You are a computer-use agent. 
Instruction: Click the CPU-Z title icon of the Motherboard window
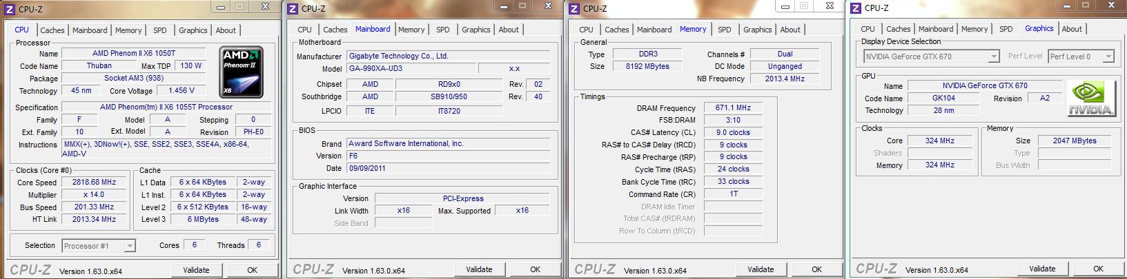click(293, 8)
